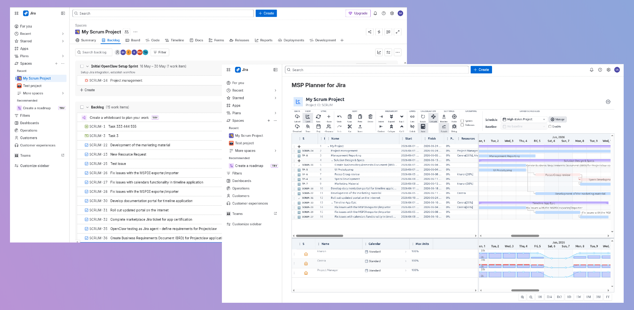634x310 pixels.
Task: Collapse the Timeline App Epic task
Action: (x=332, y=203)
